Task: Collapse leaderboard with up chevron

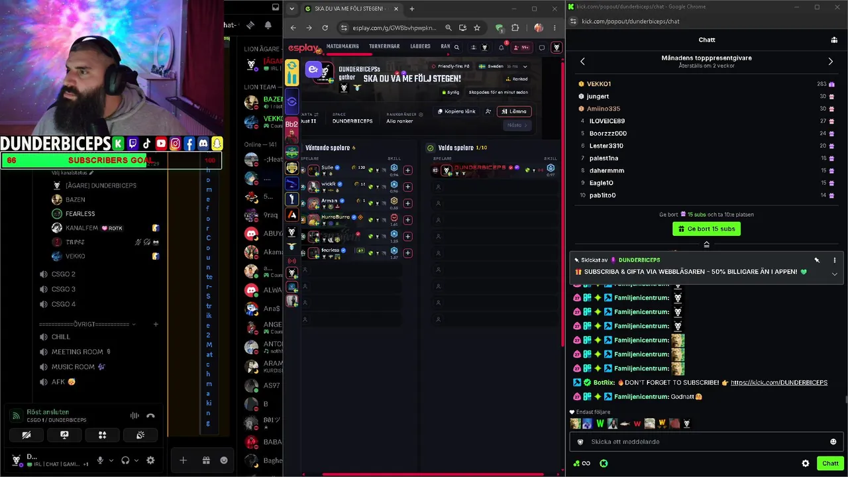Action: [x=706, y=245]
